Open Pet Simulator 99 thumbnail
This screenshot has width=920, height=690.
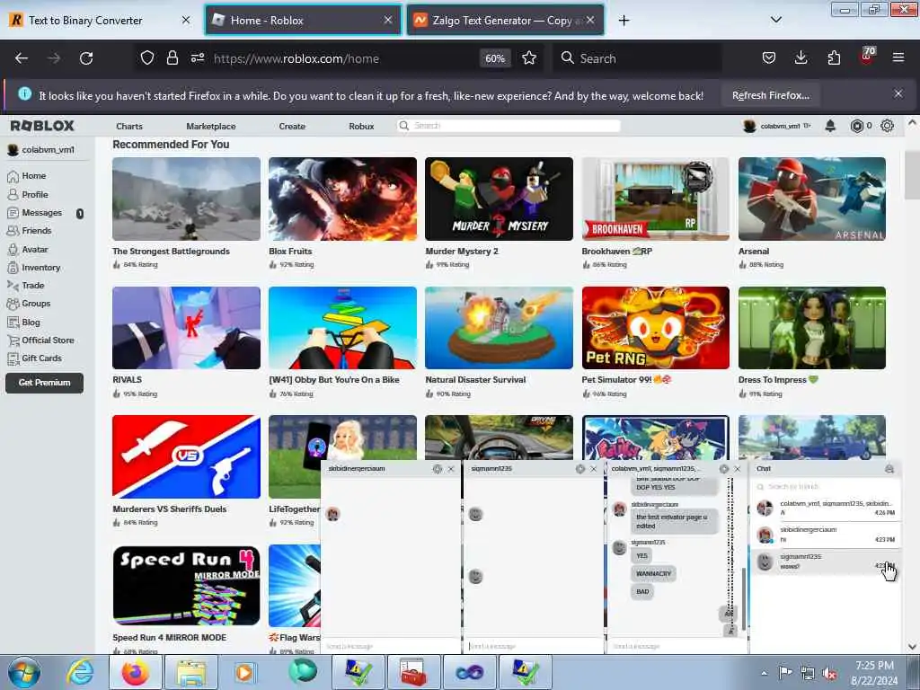655,328
